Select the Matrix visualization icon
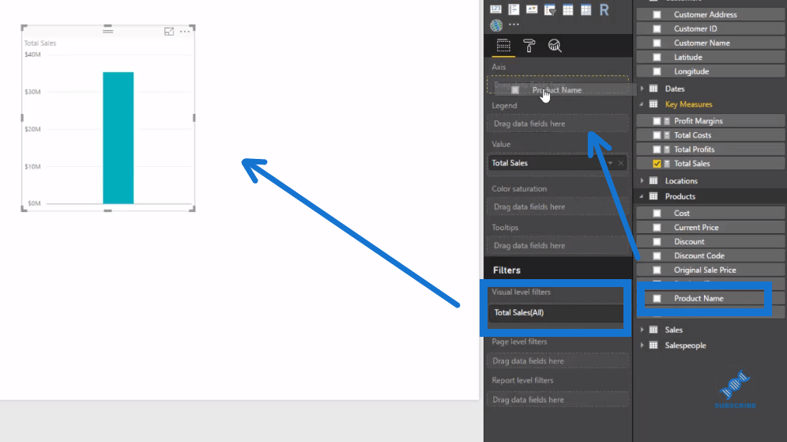This screenshot has height=442, width=787. [x=586, y=9]
